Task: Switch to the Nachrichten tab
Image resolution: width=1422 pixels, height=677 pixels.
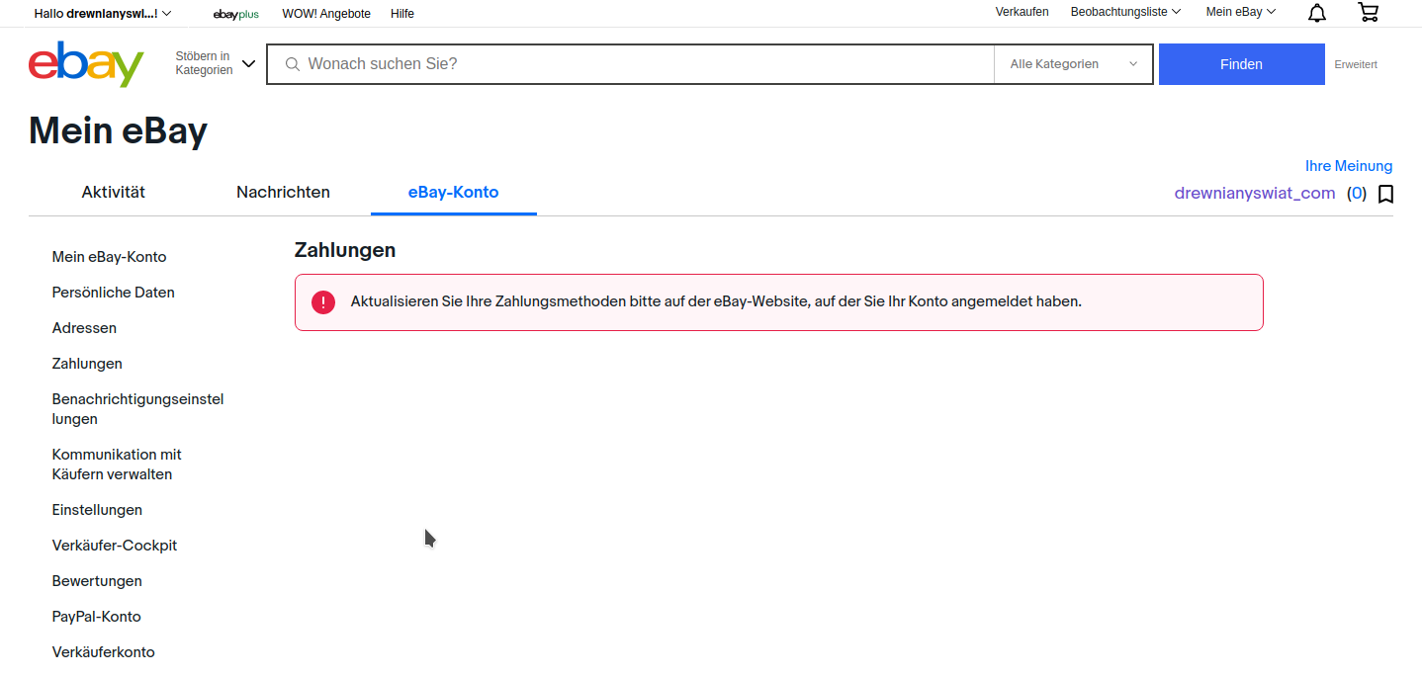Action: tap(283, 192)
